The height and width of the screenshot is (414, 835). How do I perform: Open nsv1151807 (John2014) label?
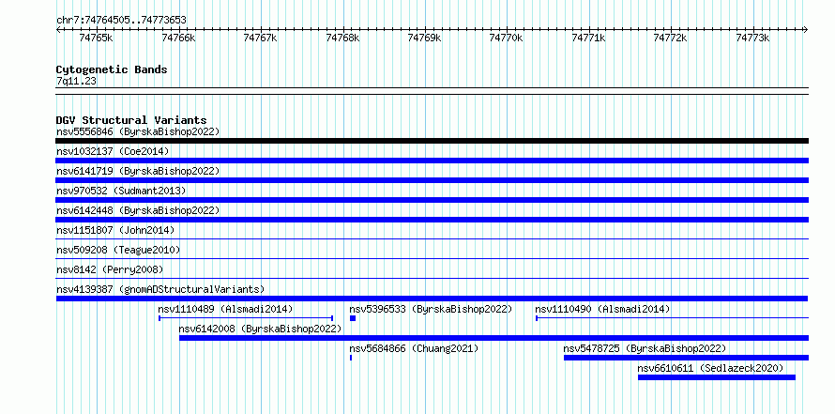pos(115,230)
